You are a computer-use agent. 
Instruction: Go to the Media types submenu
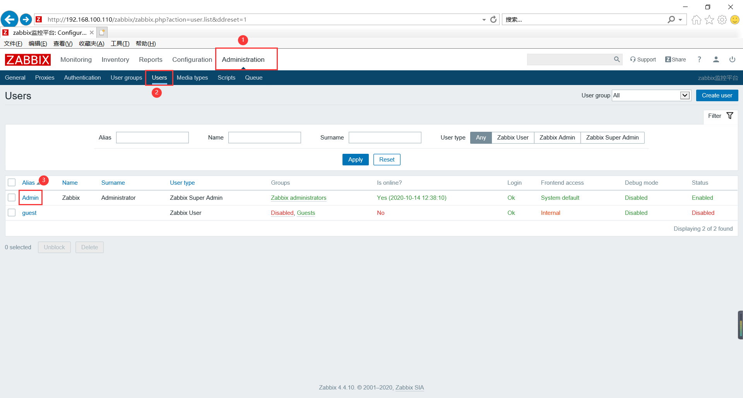coord(192,78)
